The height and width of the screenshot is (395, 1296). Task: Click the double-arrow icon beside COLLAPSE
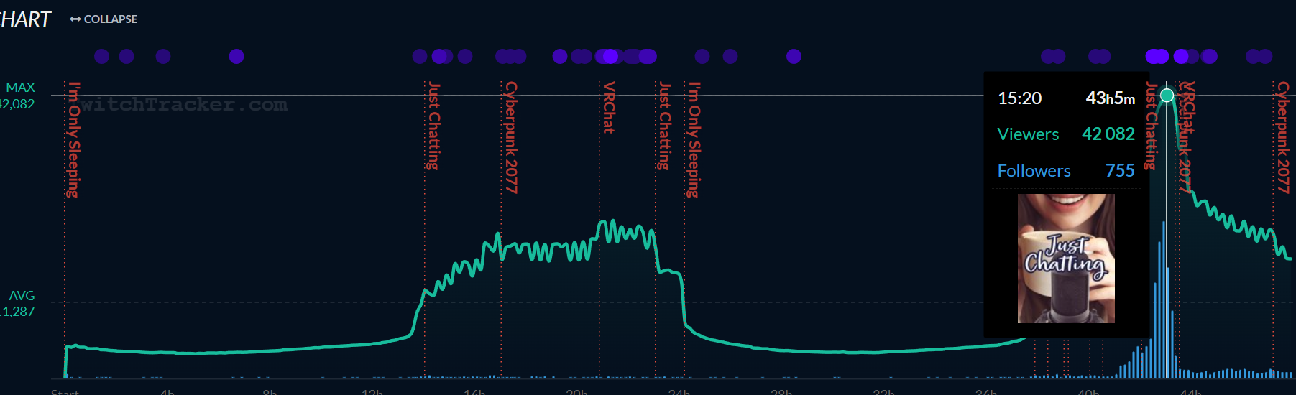[75, 19]
